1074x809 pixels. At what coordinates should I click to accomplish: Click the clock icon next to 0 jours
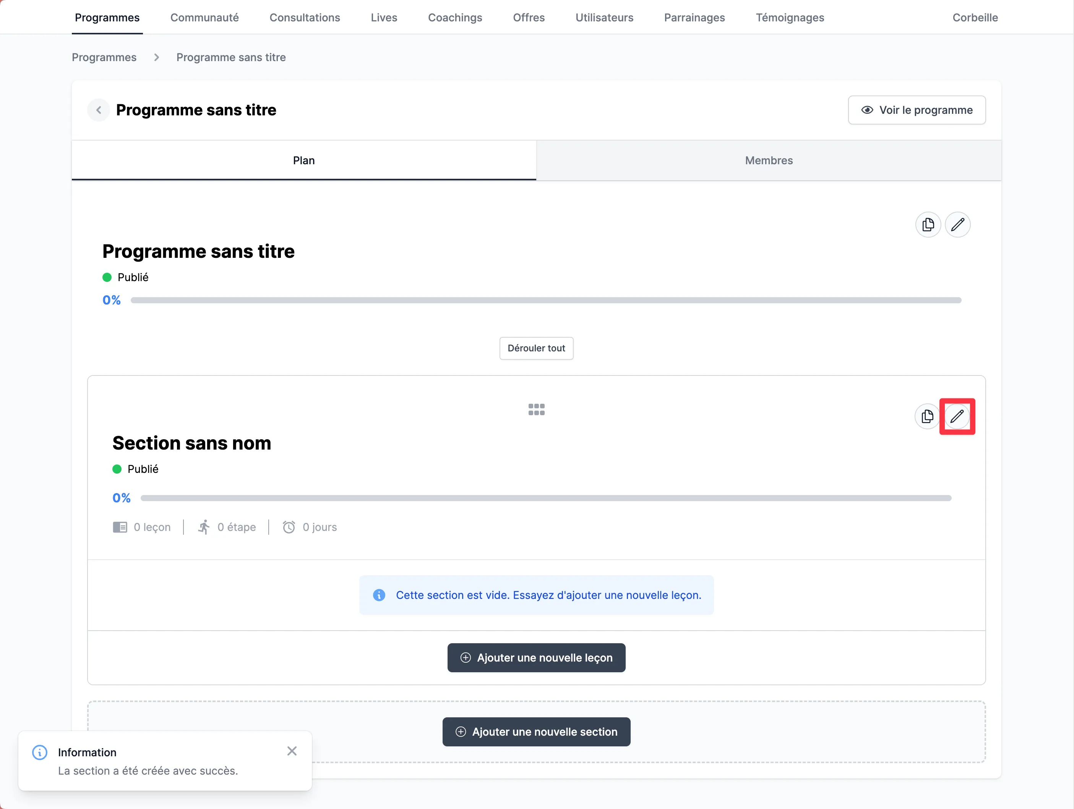(289, 527)
